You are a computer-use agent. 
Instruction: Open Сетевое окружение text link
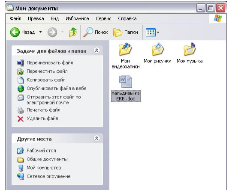pos(48,176)
